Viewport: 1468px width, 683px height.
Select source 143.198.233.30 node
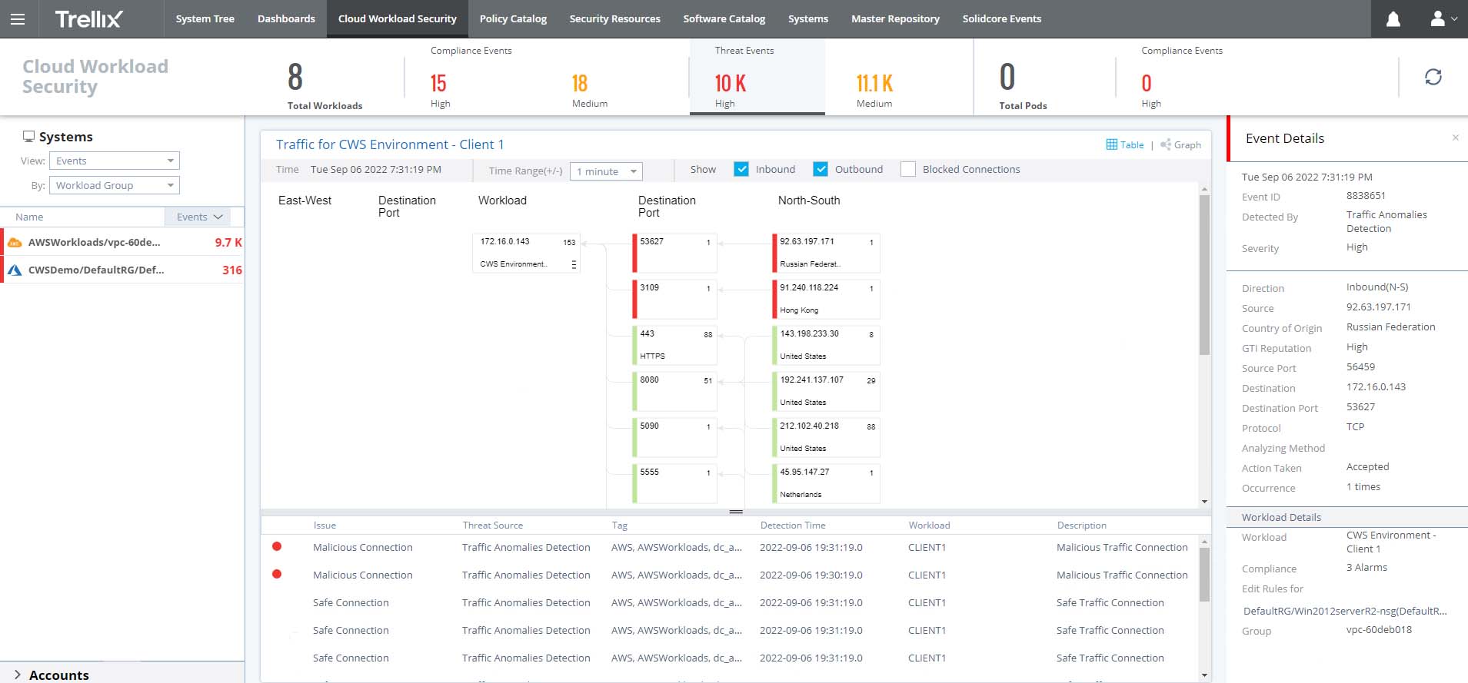coord(826,345)
